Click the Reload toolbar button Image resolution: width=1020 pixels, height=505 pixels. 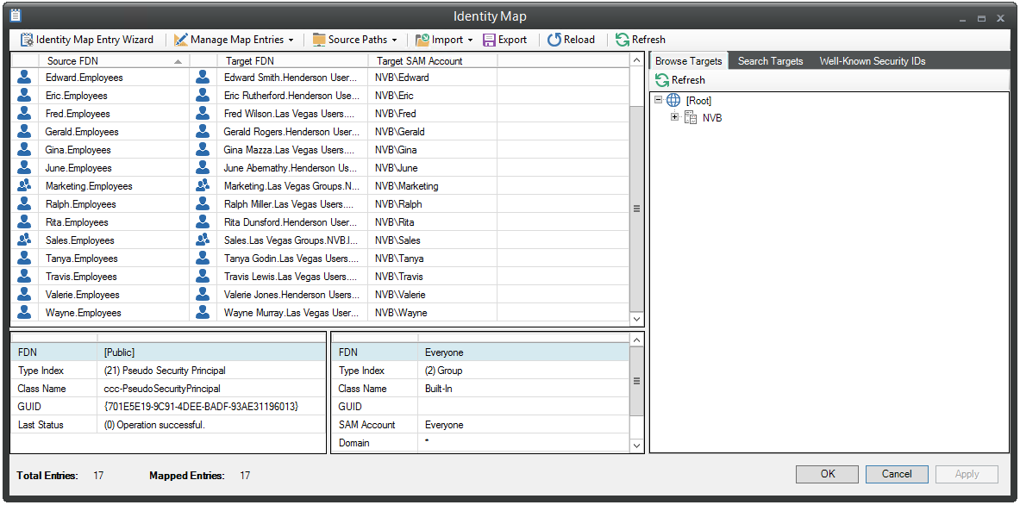[x=571, y=40]
